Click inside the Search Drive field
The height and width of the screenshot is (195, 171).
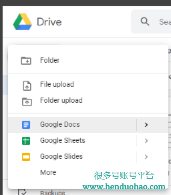click(x=151, y=21)
